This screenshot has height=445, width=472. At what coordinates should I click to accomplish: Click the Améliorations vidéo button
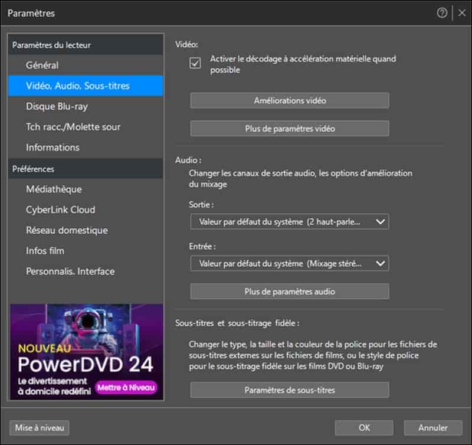[x=289, y=100]
